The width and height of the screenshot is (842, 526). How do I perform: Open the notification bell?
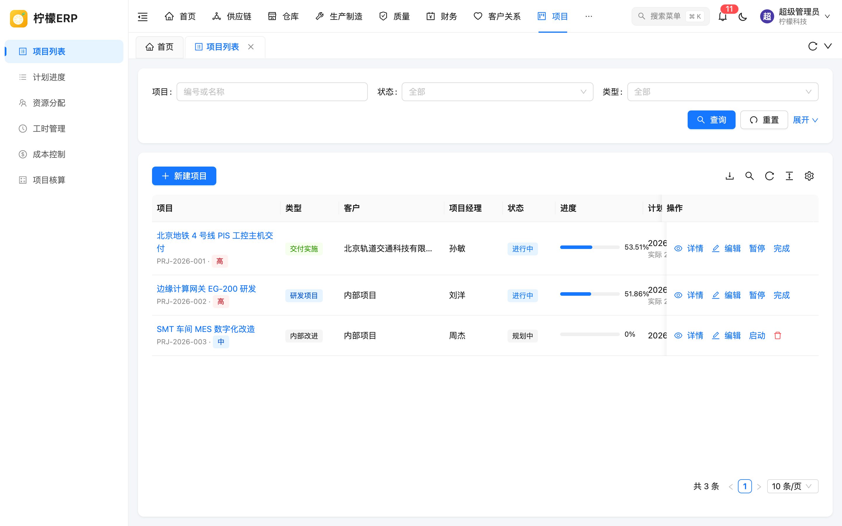click(x=723, y=16)
